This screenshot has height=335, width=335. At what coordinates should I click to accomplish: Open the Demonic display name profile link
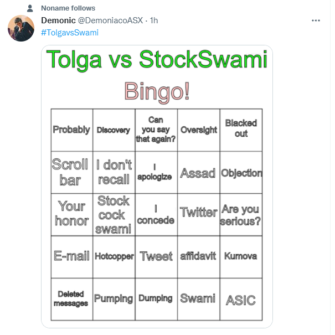tap(58, 20)
